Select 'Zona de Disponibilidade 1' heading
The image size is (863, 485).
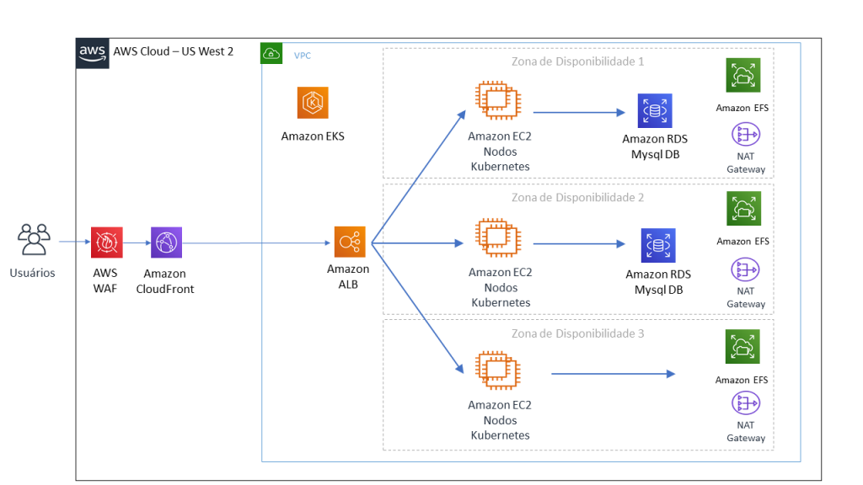[x=577, y=61]
